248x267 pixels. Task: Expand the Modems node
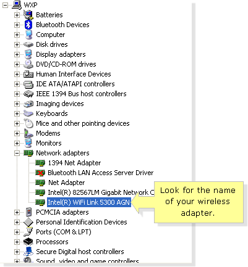tap(17, 133)
